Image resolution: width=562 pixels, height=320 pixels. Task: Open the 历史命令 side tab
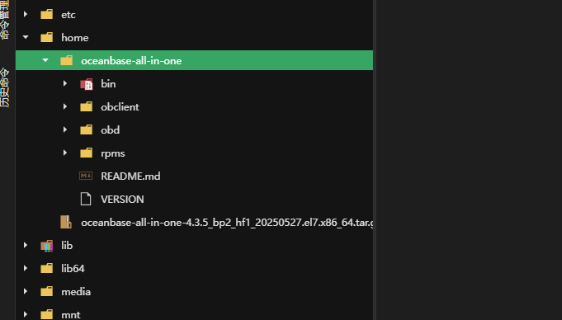coord(4,87)
